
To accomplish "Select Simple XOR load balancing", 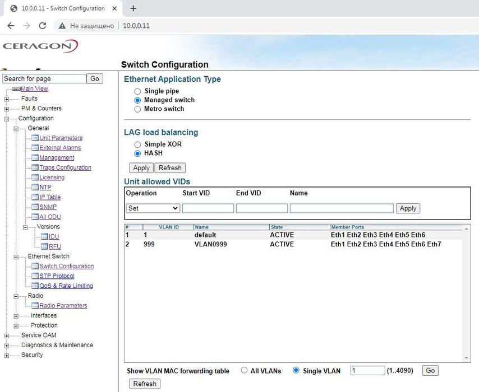I will pyautogui.click(x=137, y=144).
